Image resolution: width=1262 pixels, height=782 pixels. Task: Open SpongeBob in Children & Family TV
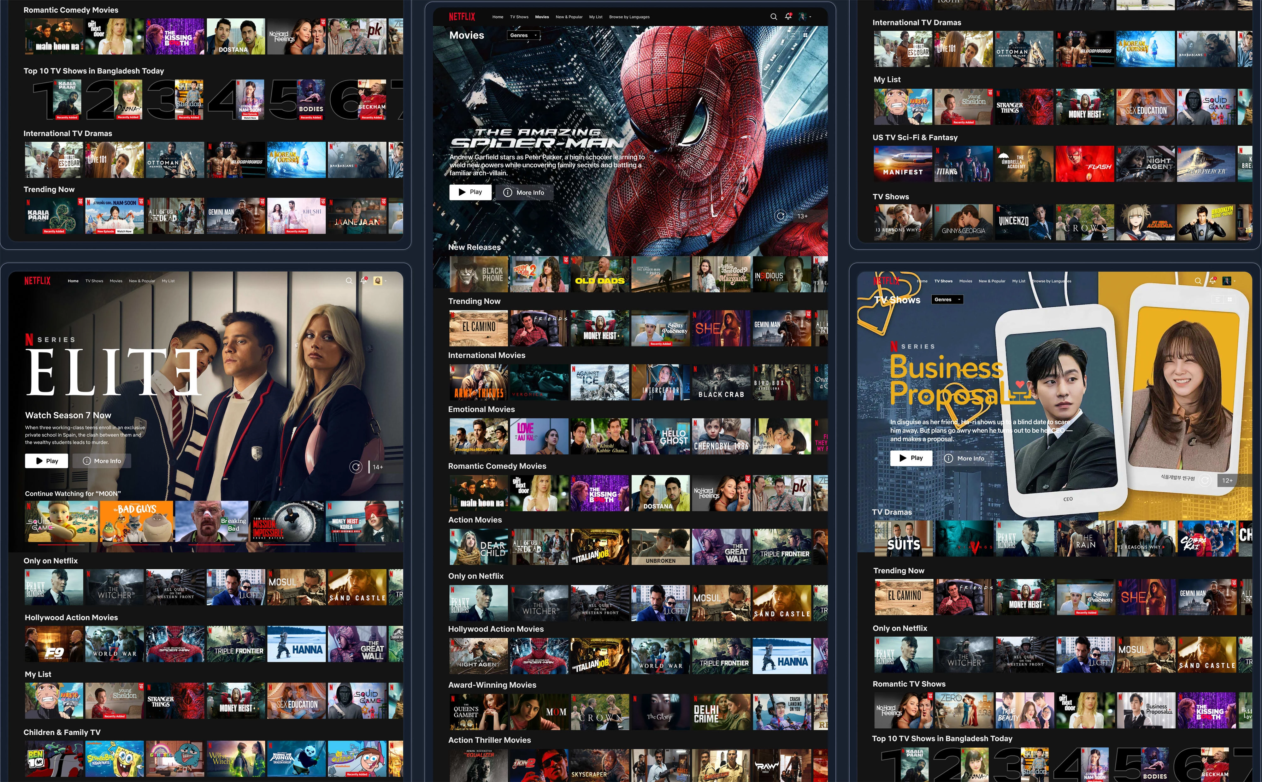click(x=114, y=759)
